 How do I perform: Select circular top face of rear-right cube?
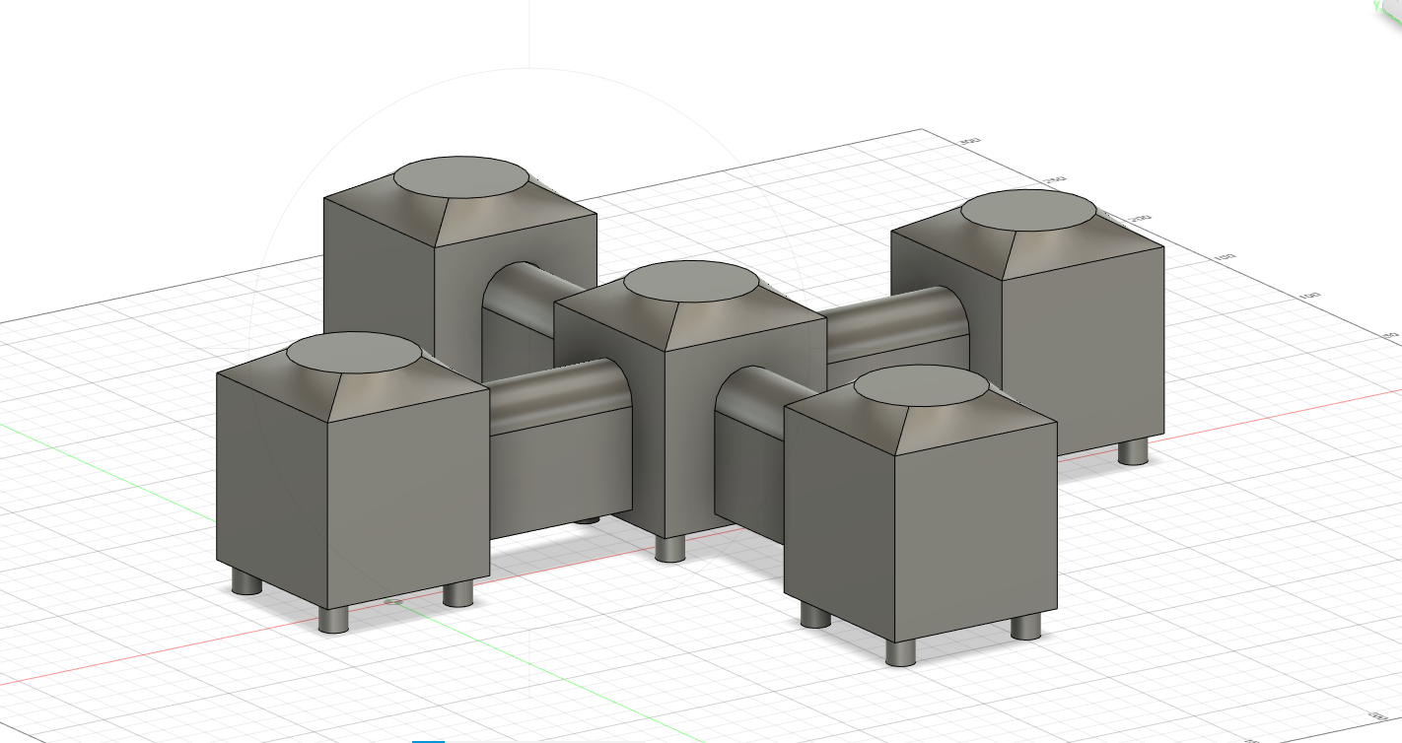click(1028, 211)
